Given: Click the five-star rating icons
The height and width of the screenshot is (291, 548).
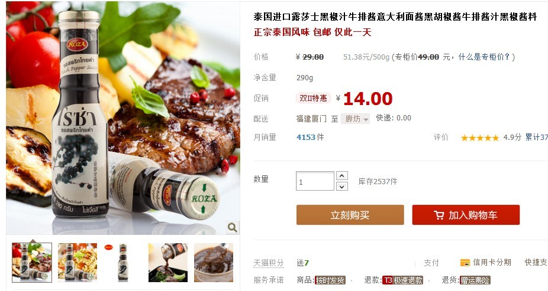Looking at the screenshot, I should point(480,138).
